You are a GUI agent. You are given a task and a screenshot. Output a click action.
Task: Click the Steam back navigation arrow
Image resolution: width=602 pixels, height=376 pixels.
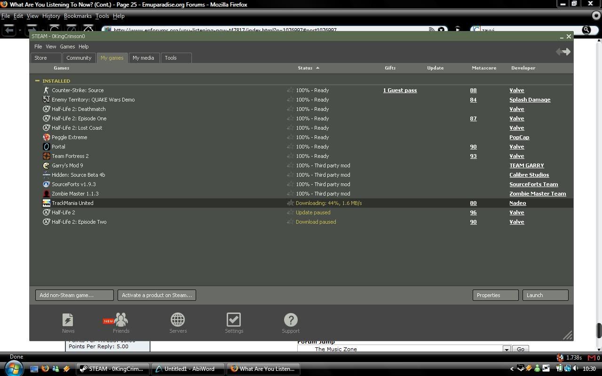point(559,52)
